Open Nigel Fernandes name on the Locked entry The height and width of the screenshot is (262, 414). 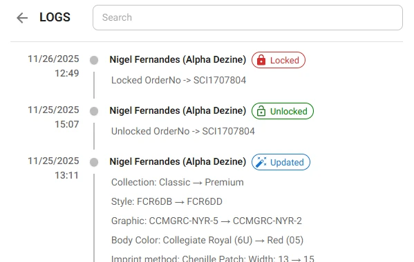pyautogui.click(x=178, y=60)
